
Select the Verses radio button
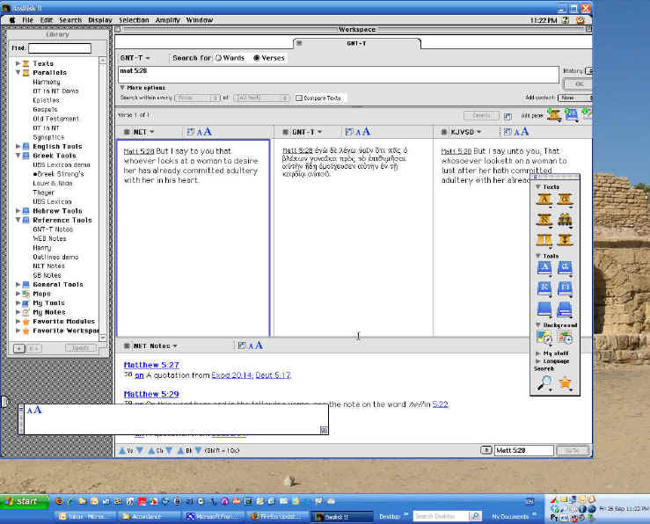pos(257,58)
